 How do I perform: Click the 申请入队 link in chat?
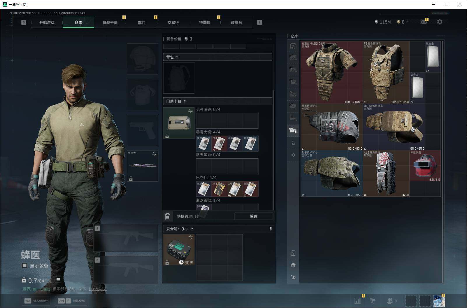tap(98, 289)
